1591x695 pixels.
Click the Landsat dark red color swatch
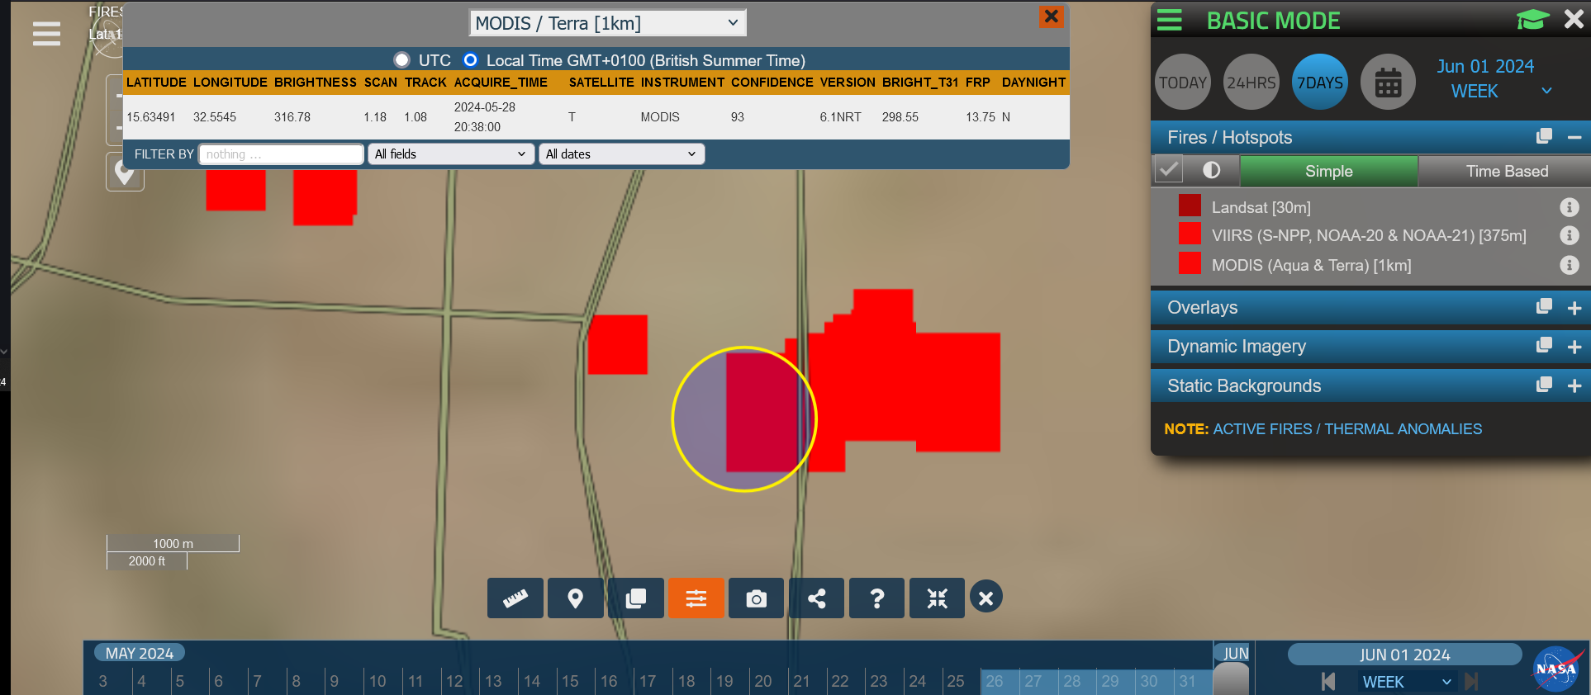(x=1190, y=206)
